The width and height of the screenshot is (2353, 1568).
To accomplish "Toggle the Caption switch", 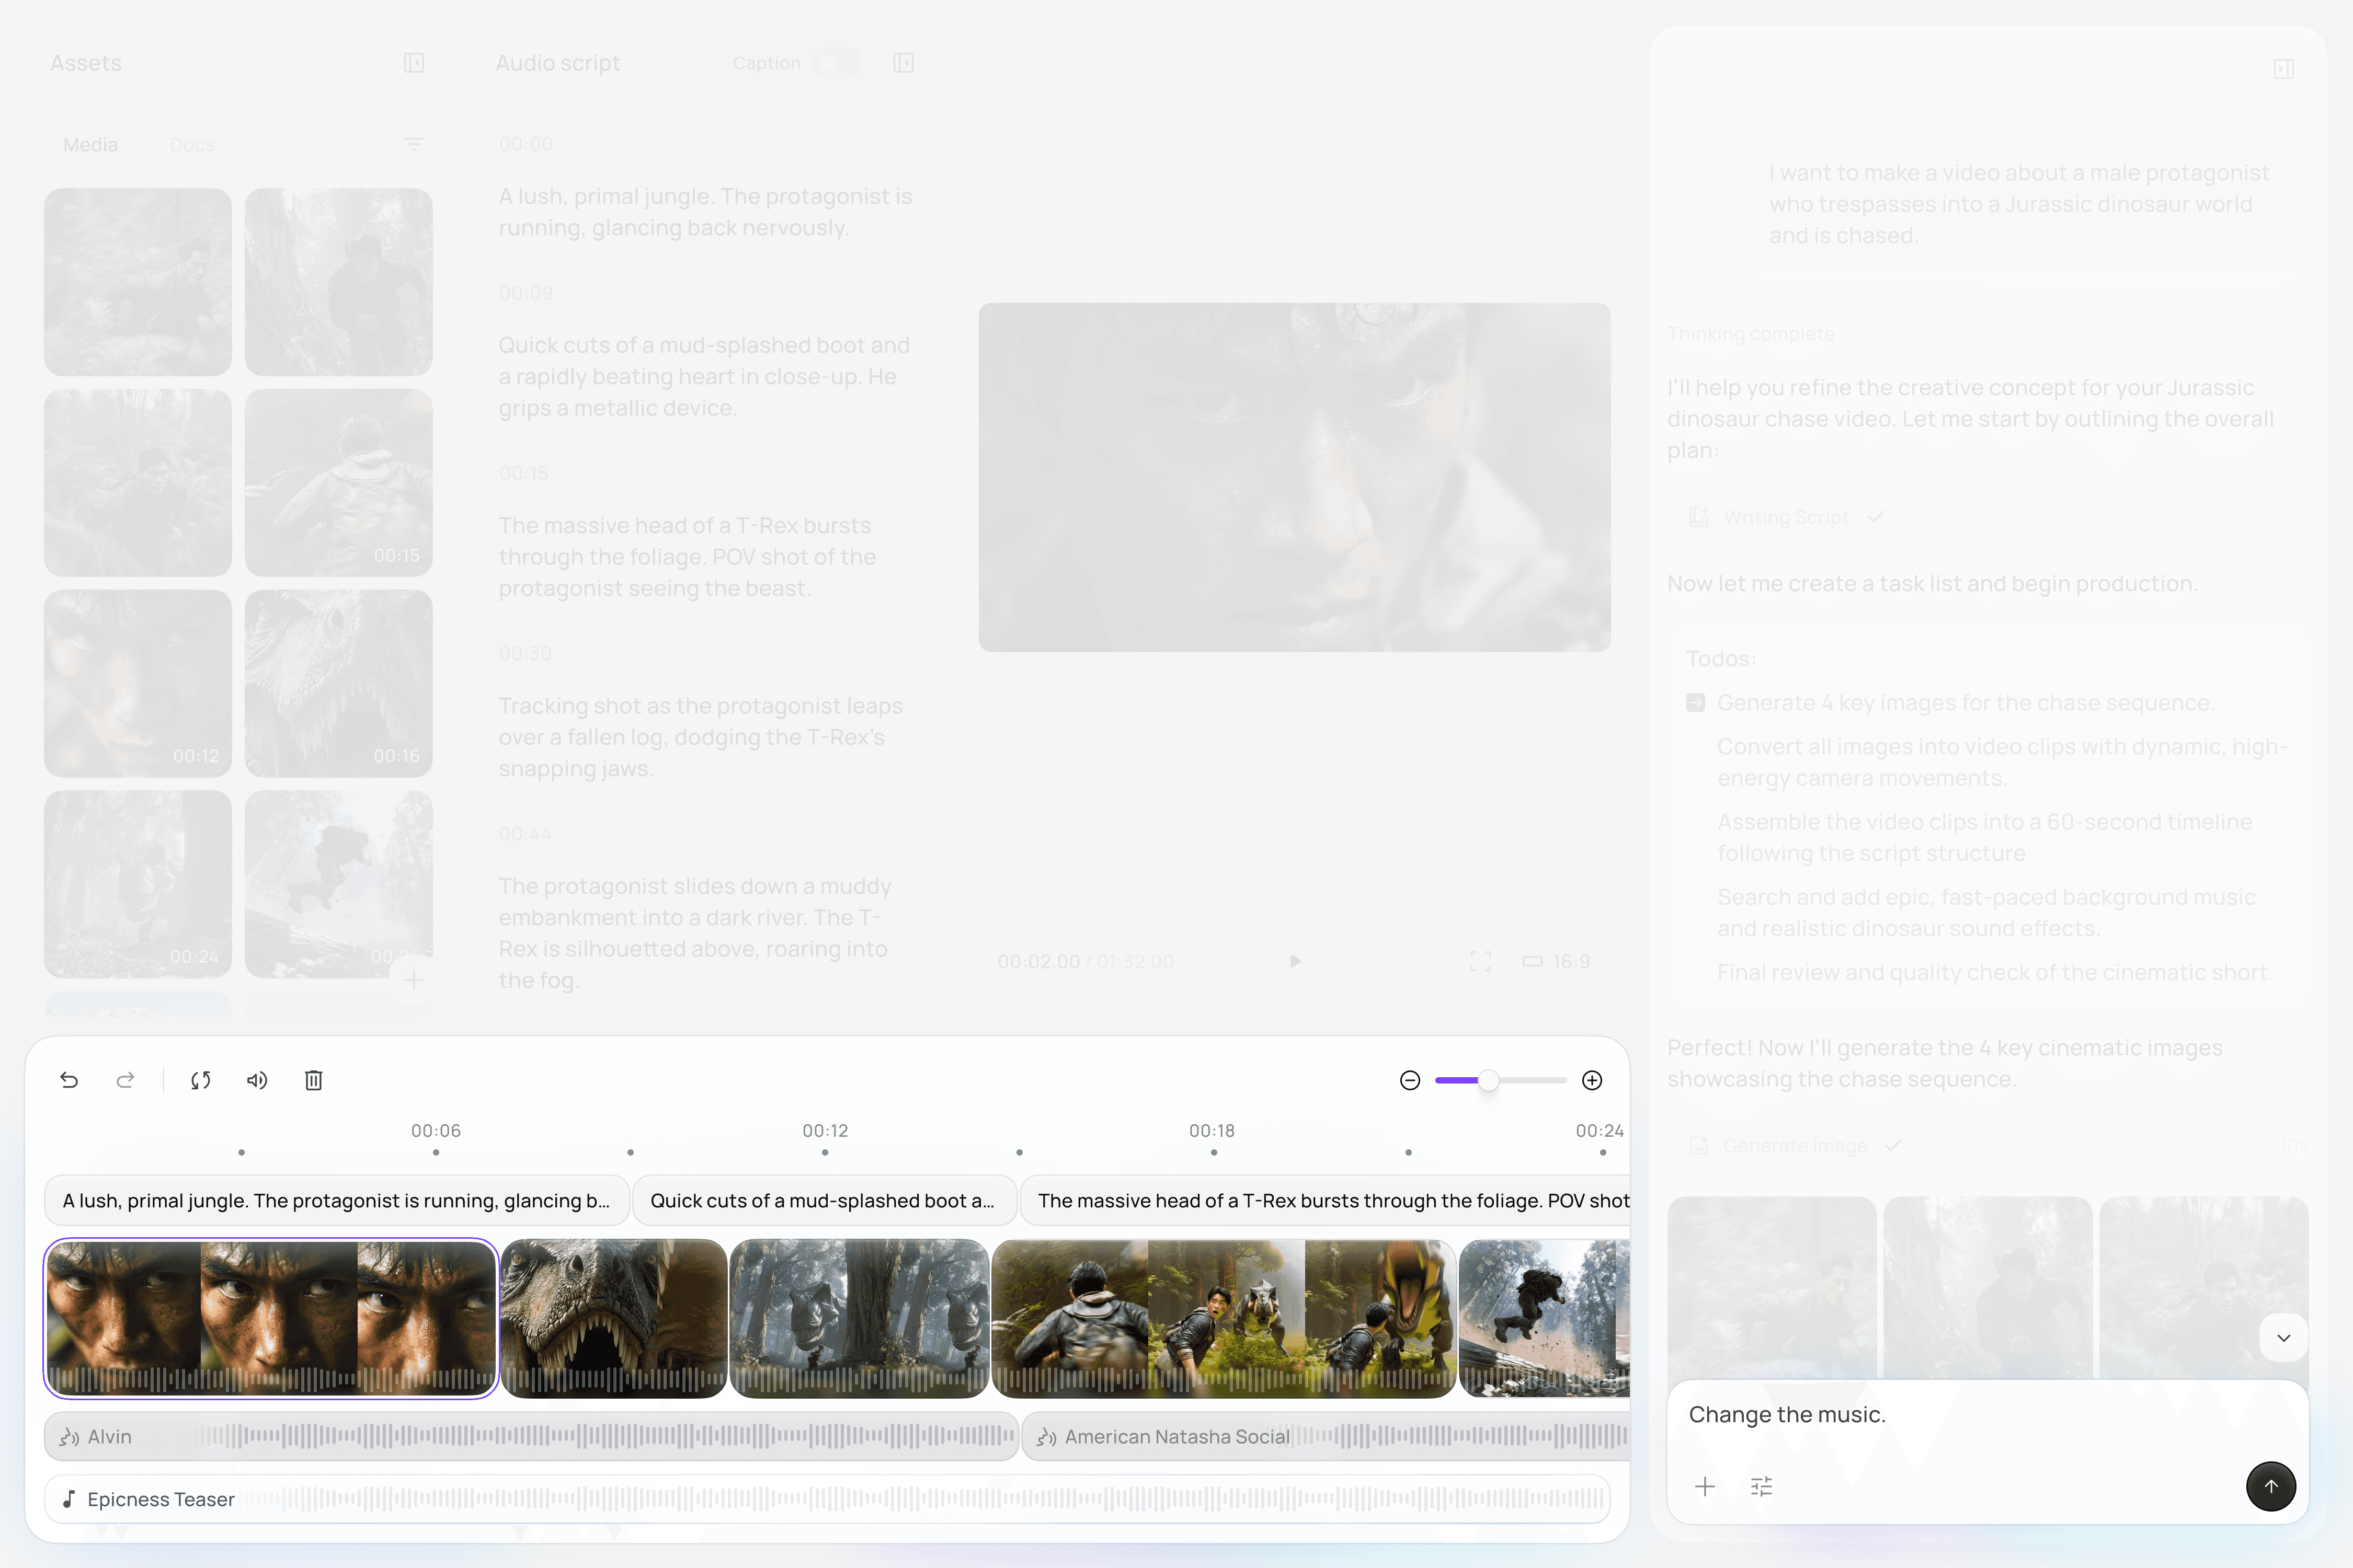I will click(837, 63).
